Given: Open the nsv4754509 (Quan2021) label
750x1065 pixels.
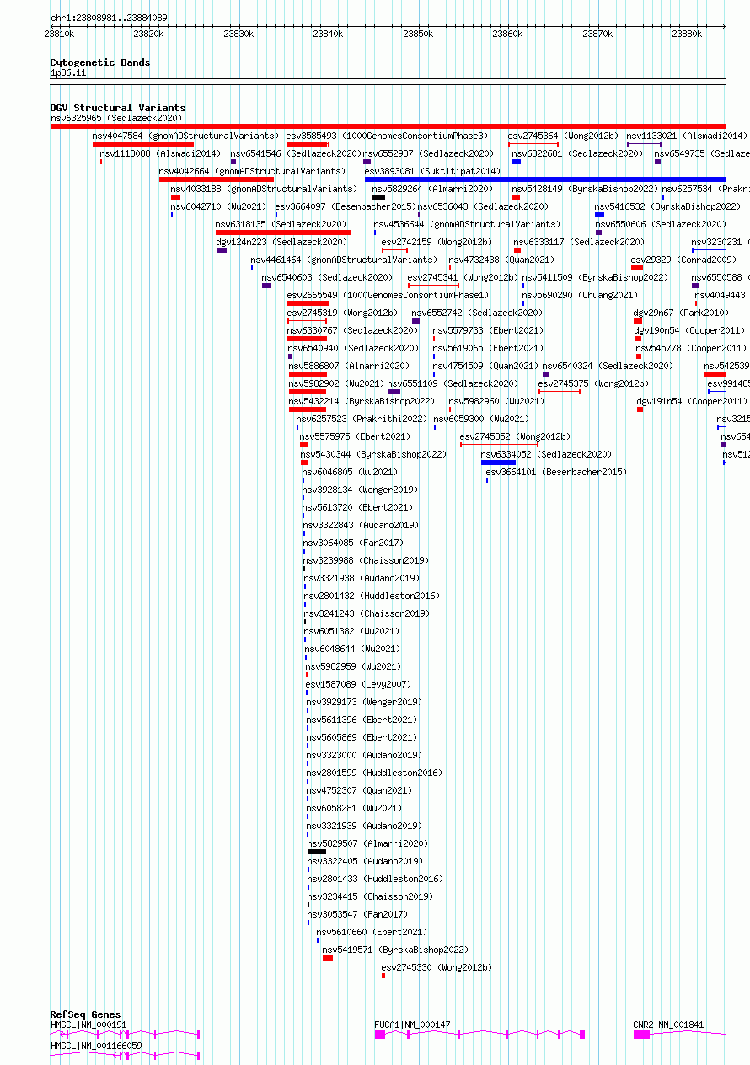Looking at the screenshot, I should pos(485,366).
